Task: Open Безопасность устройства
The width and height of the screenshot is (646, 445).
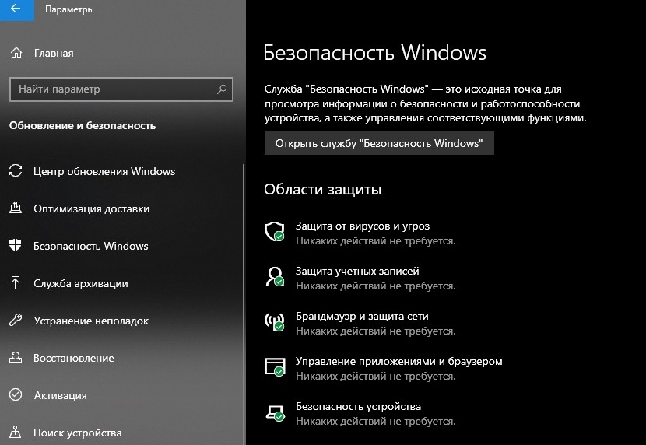Action: [358, 407]
